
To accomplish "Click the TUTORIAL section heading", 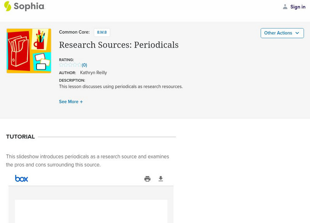I will click(x=21, y=137).
